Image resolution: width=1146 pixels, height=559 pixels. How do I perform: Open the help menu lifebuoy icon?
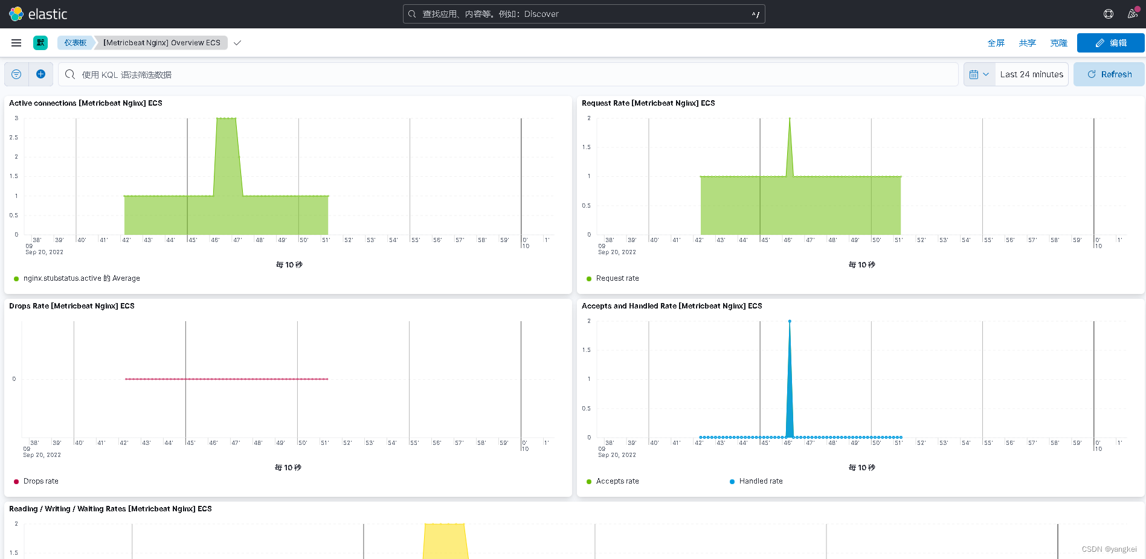(1109, 14)
